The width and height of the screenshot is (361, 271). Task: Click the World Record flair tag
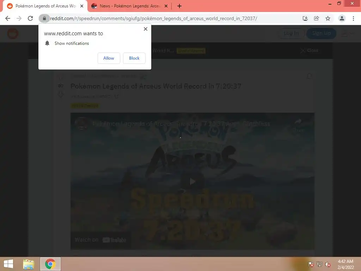[85, 106]
